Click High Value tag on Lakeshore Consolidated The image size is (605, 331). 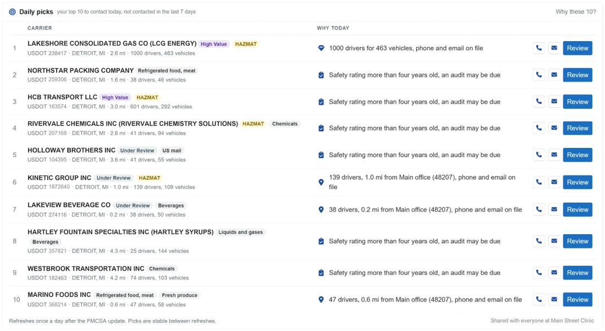214,44
